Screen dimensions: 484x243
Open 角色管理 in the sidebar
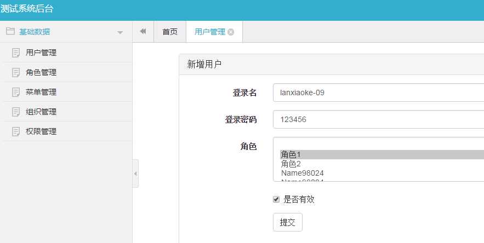41,72
